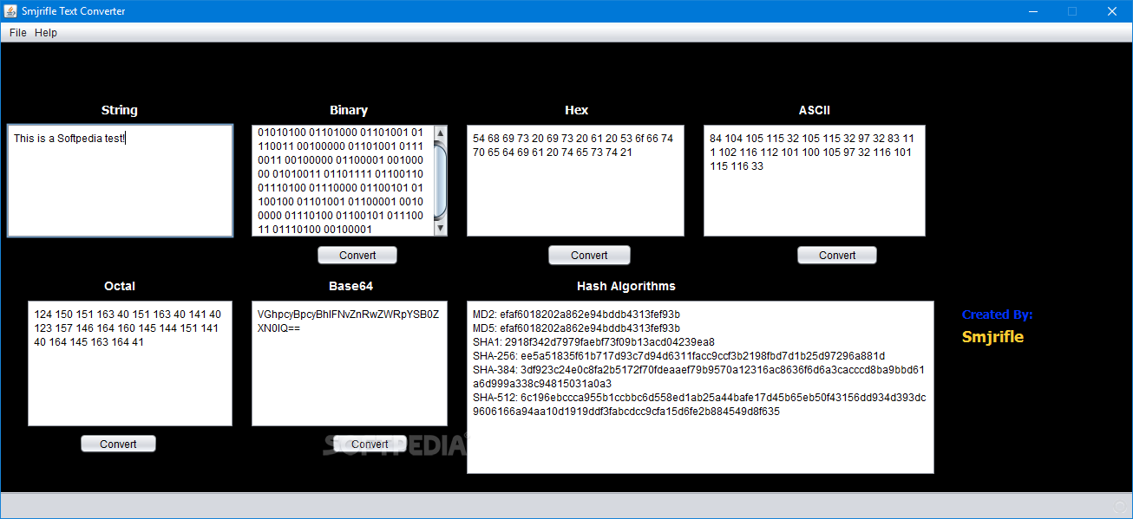Click the ASCII text area
1133x519 pixels.
814,180
